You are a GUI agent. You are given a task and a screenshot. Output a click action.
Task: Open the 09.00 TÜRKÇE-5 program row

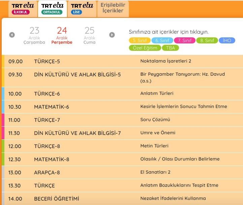point(47,61)
